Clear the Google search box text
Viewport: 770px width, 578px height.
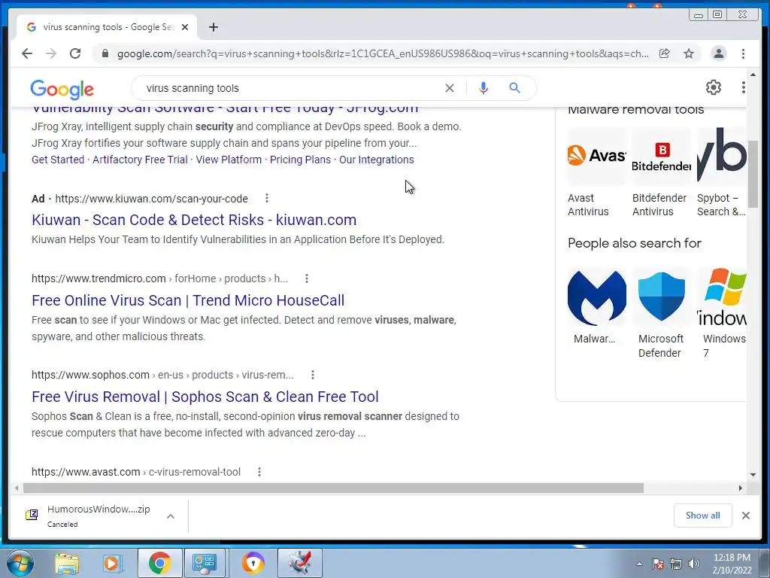pos(450,88)
